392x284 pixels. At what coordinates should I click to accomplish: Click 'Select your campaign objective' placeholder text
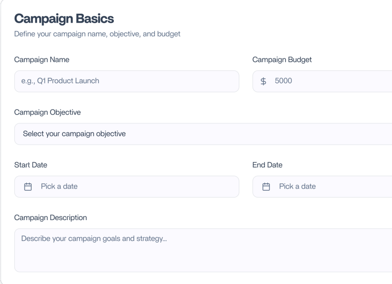[x=74, y=134]
